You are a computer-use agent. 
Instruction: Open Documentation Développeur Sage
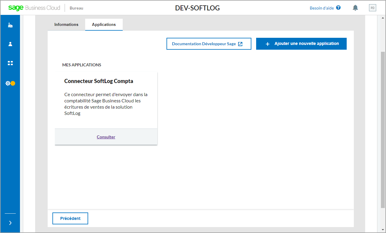[x=209, y=44]
